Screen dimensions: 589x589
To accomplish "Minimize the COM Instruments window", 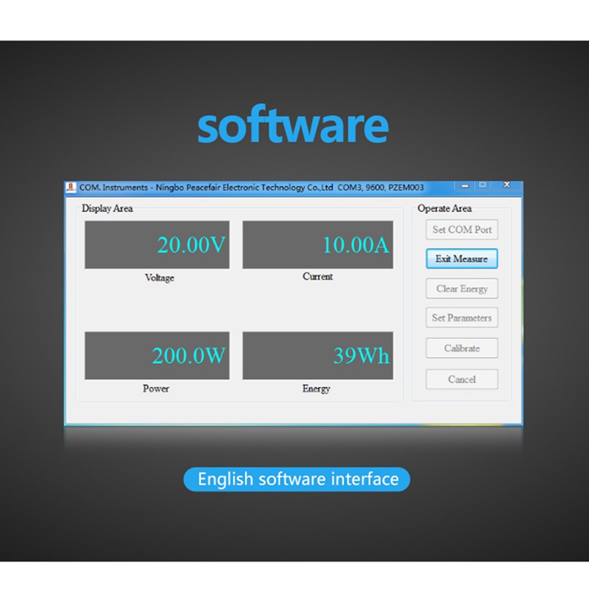I will pos(465,185).
